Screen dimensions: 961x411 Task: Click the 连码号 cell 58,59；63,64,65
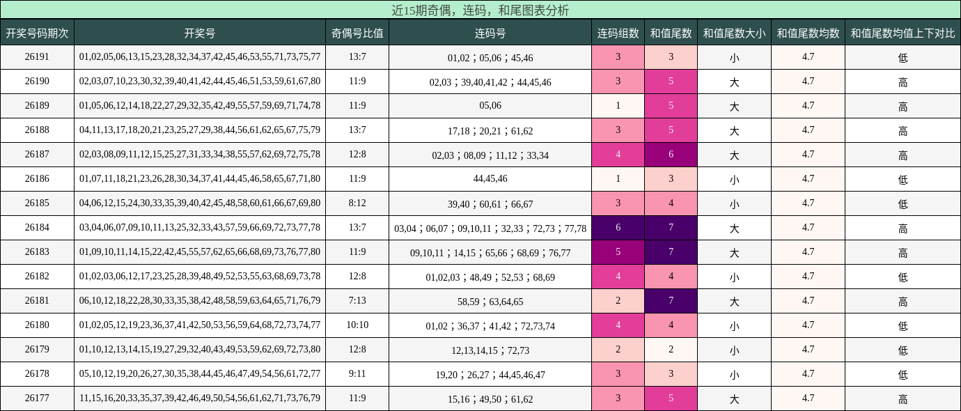[490, 302]
